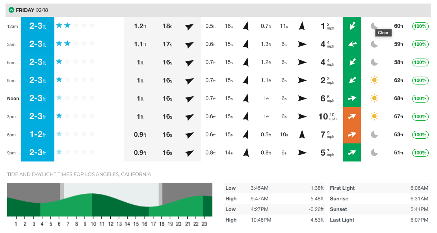Screen dimensions: 437x233
Task: Click the 9:47AM high tide row
Action: tap(275, 199)
